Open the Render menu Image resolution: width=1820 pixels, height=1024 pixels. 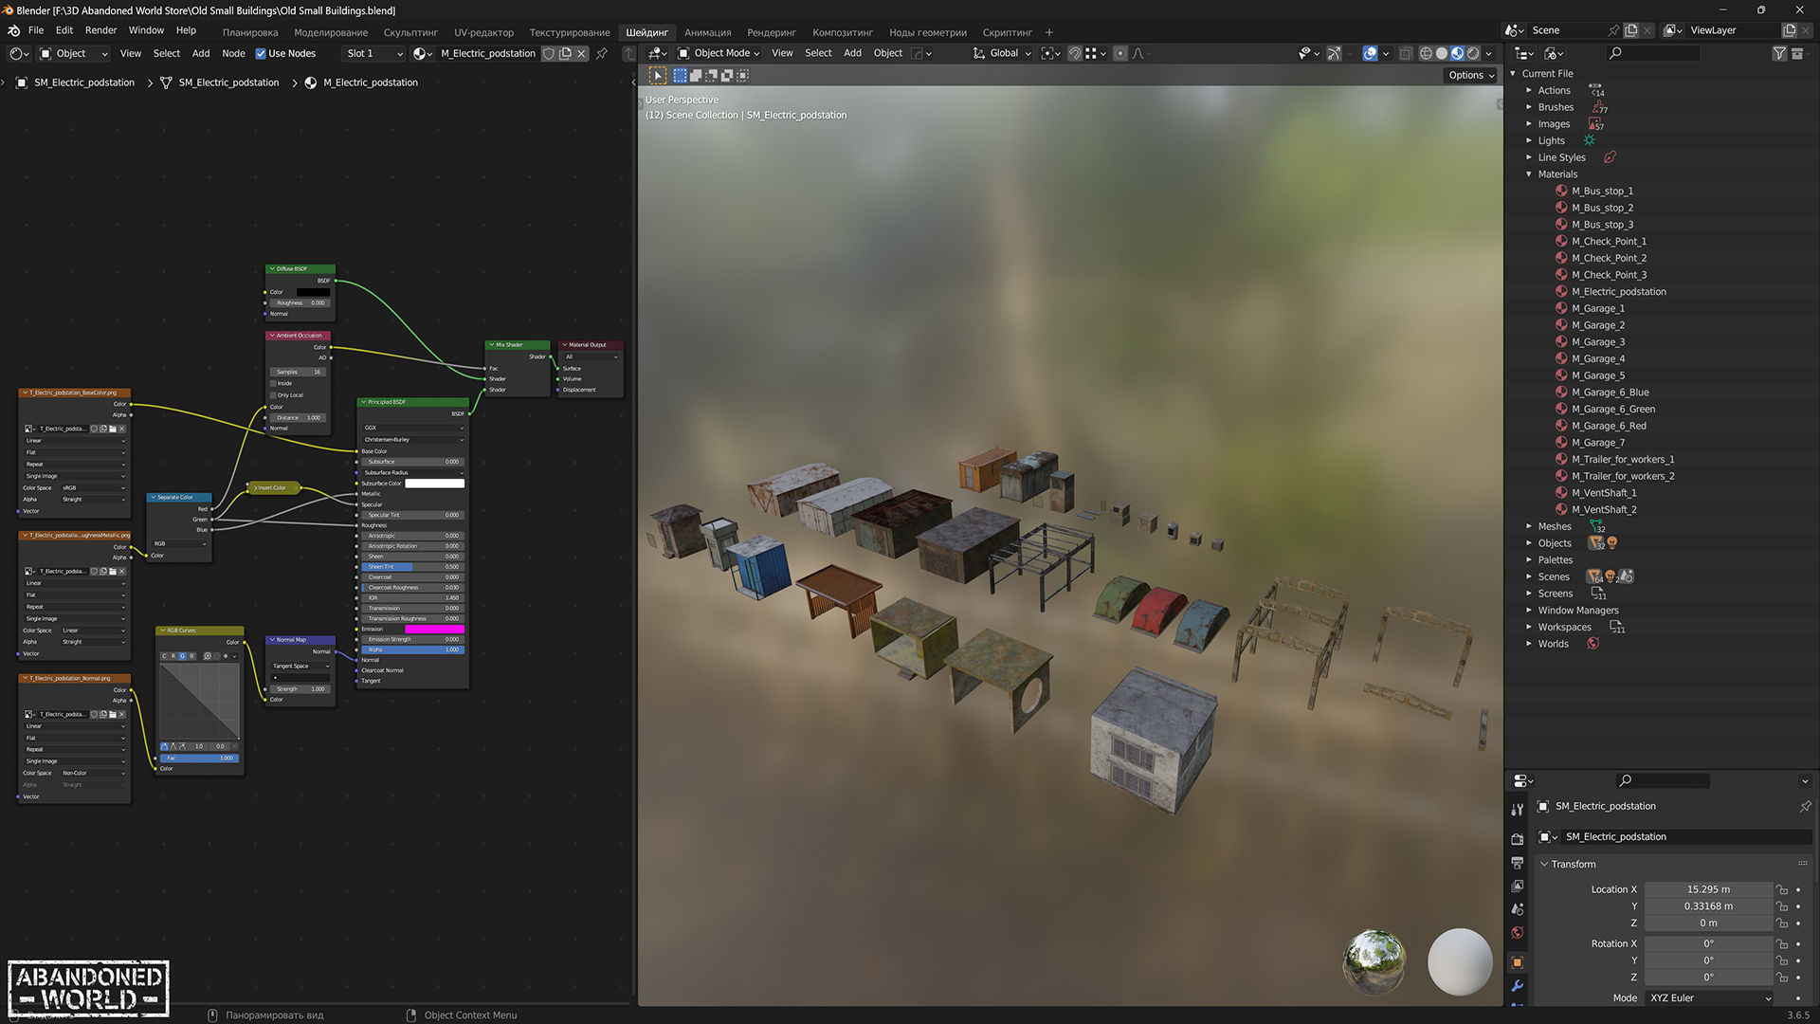tap(100, 30)
